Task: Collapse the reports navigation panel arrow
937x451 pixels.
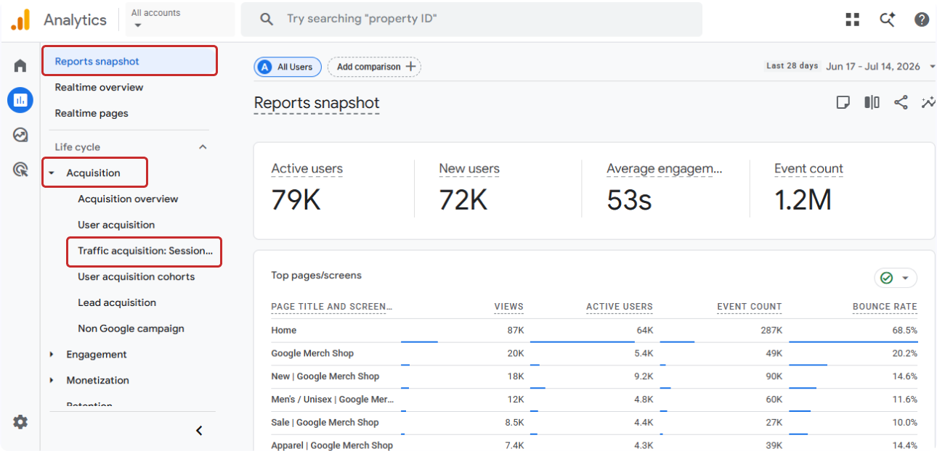Action: [199, 431]
